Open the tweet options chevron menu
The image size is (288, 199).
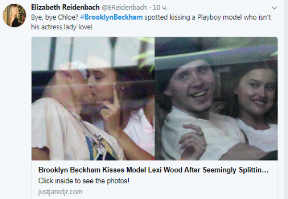click(274, 8)
